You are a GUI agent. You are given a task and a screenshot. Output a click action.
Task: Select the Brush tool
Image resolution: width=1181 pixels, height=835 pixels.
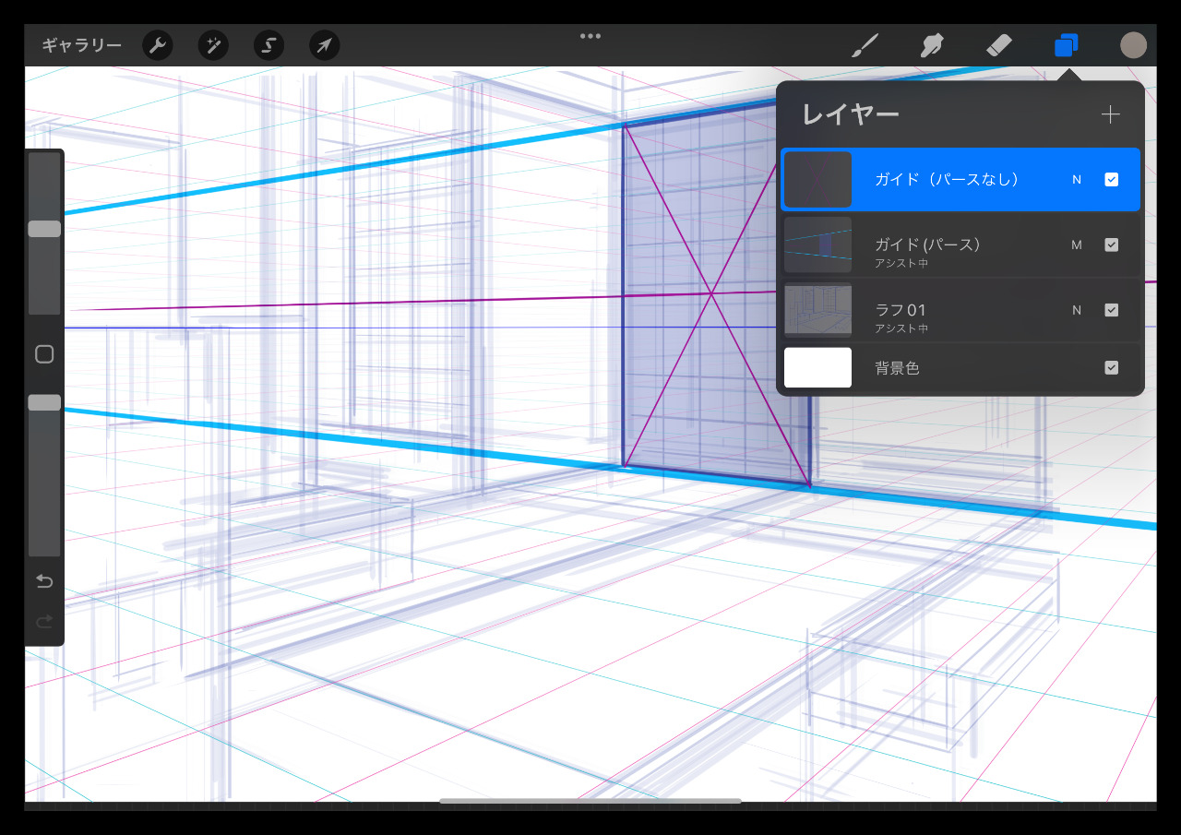coord(864,45)
